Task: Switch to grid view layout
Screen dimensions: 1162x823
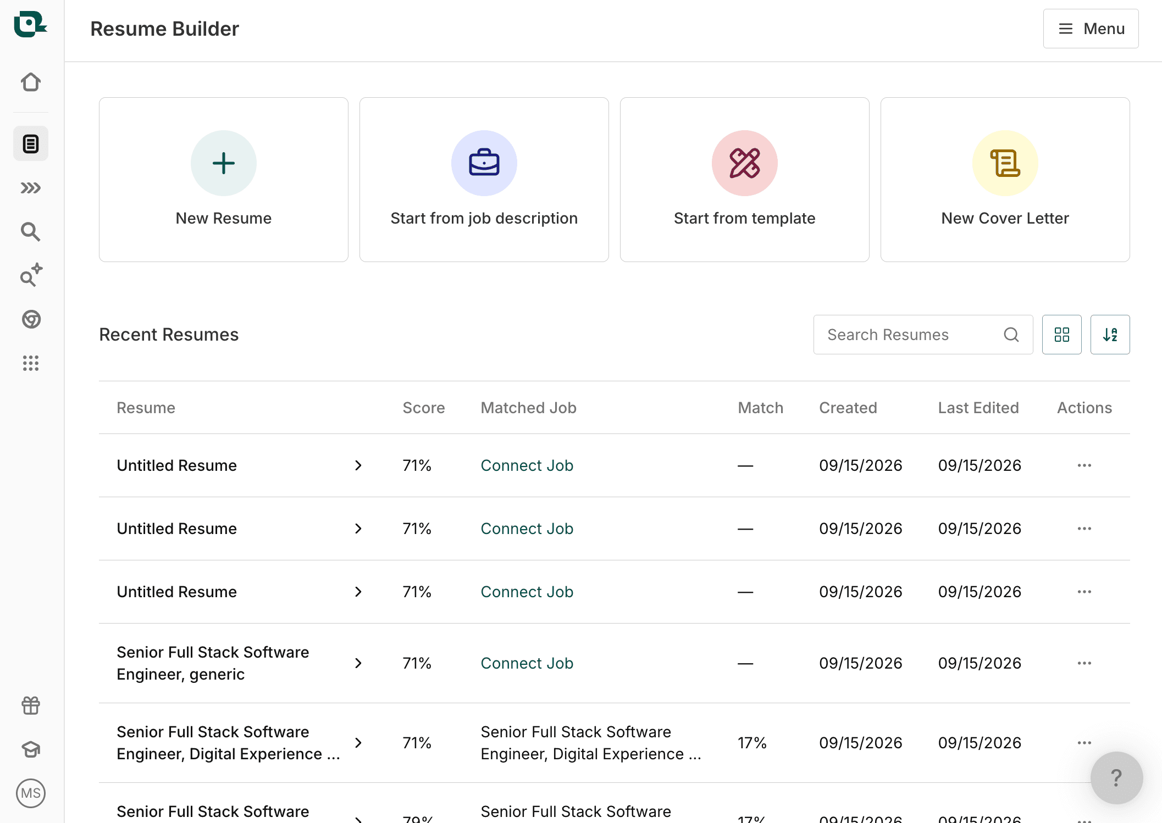Action: (1062, 335)
